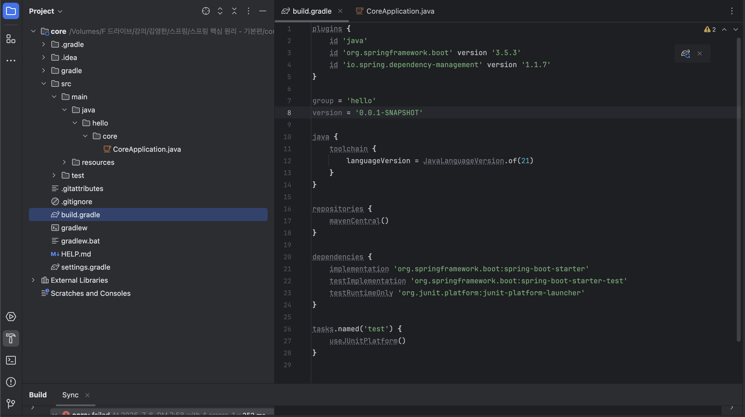Open the Git version control tool window
Image resolution: width=745 pixels, height=417 pixels.
coord(11,404)
